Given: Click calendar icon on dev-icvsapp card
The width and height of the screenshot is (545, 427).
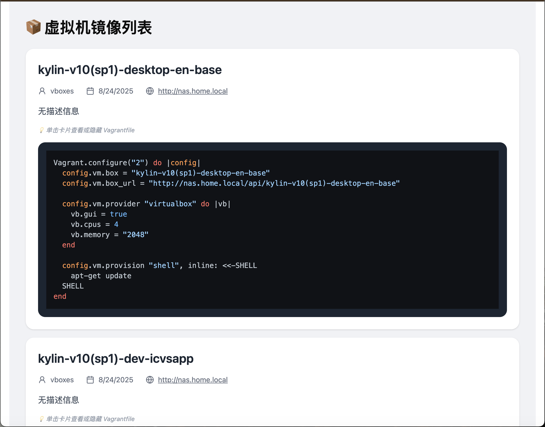Looking at the screenshot, I should pyautogui.click(x=90, y=380).
